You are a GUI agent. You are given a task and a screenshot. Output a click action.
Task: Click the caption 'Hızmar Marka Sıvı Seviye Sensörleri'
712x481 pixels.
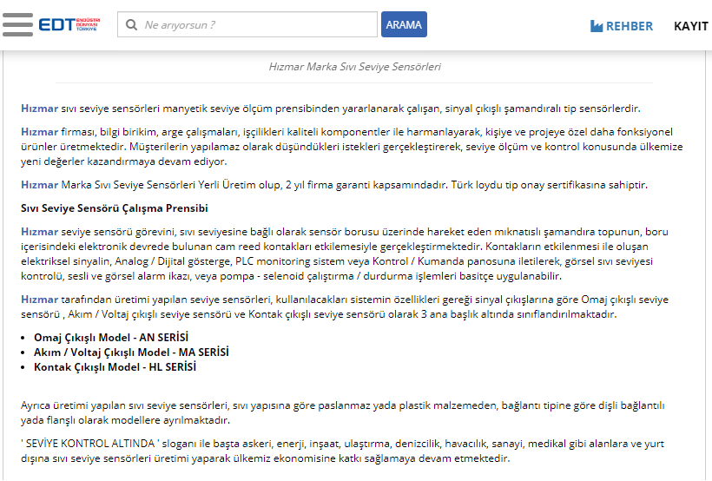tap(354, 67)
